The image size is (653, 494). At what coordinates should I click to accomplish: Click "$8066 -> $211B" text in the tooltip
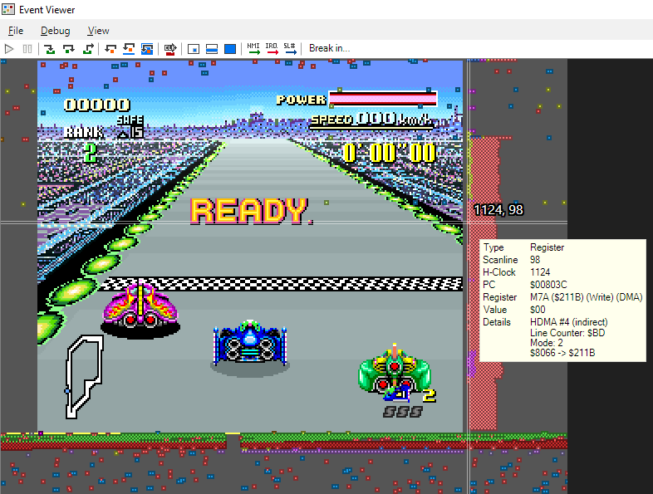(x=562, y=353)
